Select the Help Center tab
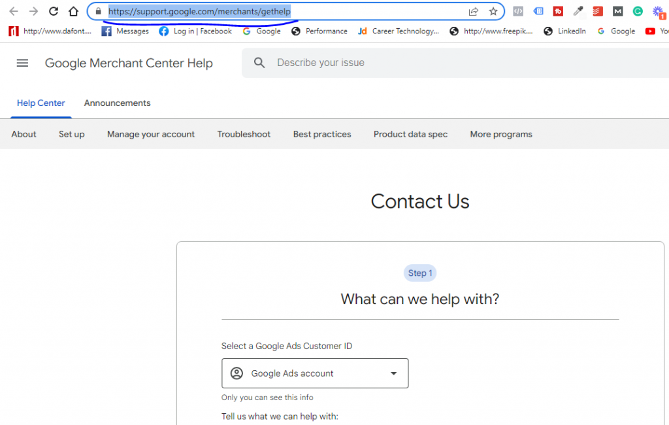Viewport: 669px width, 425px height. pyautogui.click(x=41, y=103)
